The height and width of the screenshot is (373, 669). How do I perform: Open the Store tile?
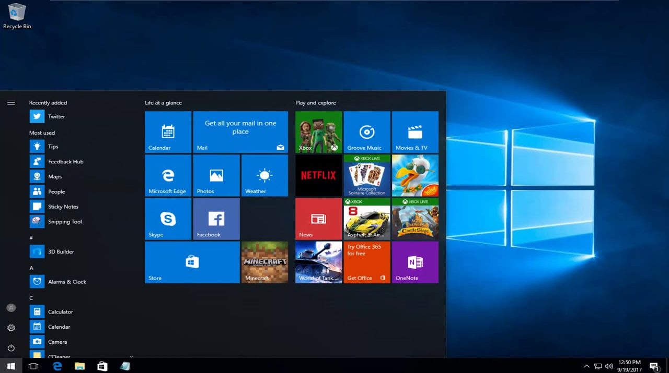click(192, 262)
